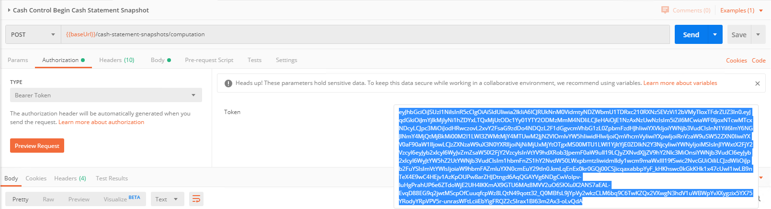Open the Send button dropdown arrow
The height and width of the screenshot is (209, 771).
click(715, 34)
